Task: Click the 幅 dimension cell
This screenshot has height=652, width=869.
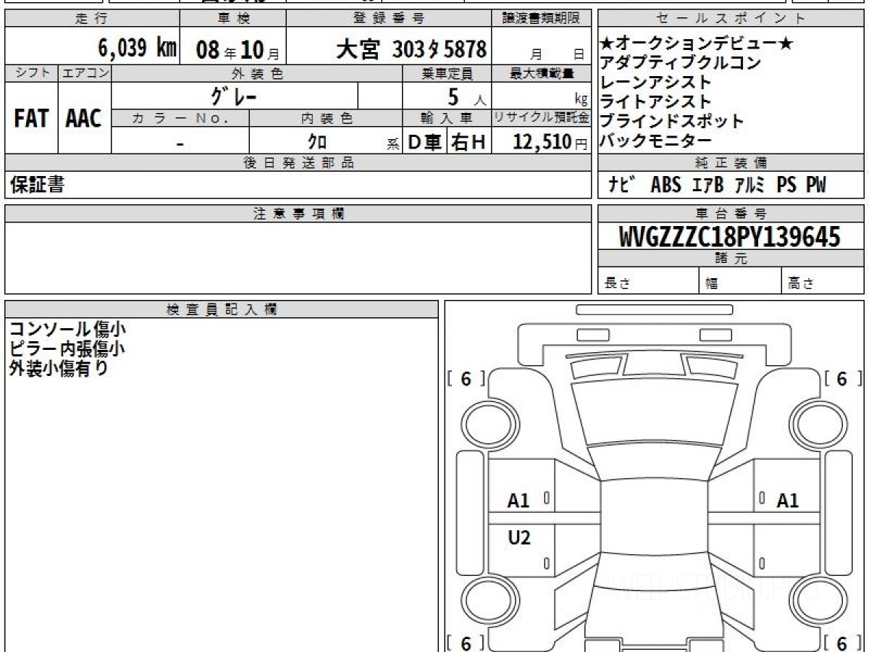Action: coord(741,281)
